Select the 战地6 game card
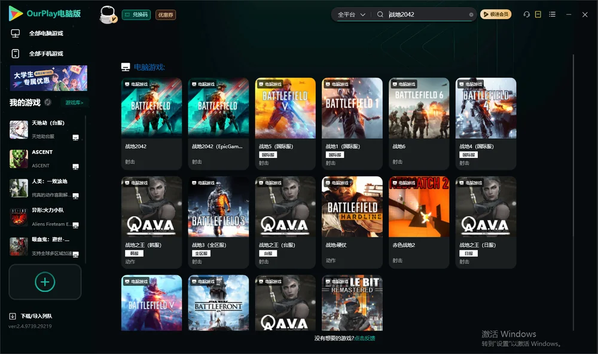598x354 pixels. tap(419, 124)
